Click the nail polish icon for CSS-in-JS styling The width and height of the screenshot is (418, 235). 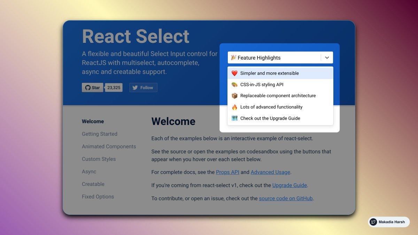click(x=235, y=85)
